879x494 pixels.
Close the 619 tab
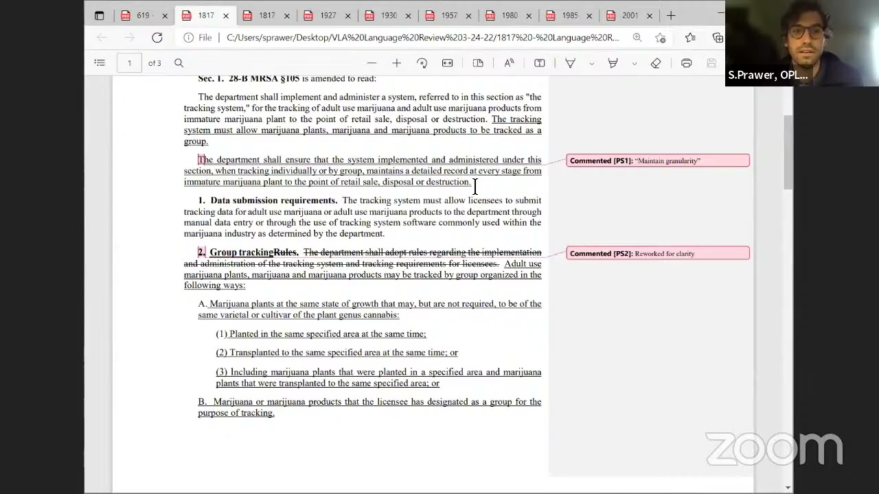point(165,16)
